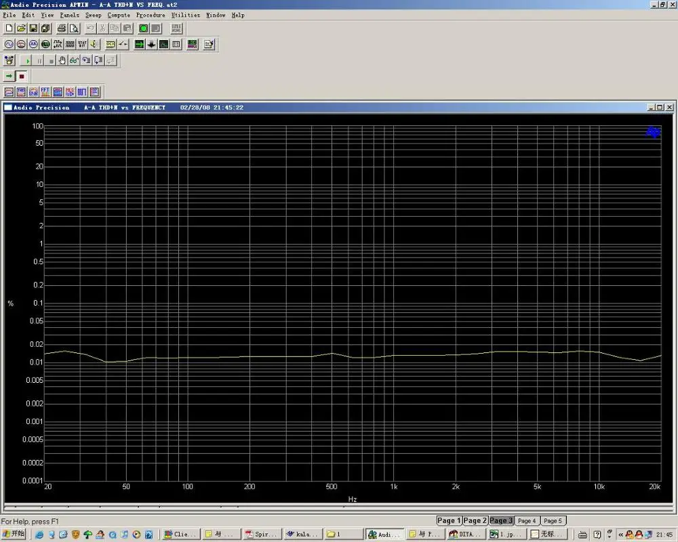Switch to kala... taskbar window
Screen dimensions: 678x542
pyautogui.click(x=303, y=535)
